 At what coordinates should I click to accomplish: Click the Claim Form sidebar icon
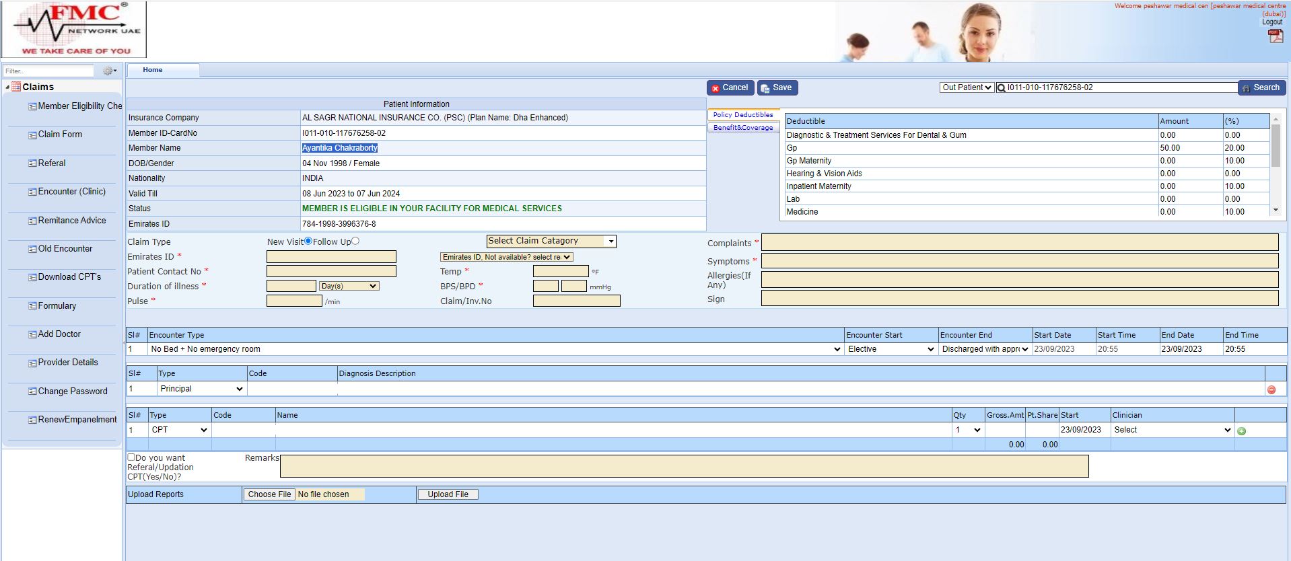pyautogui.click(x=32, y=135)
